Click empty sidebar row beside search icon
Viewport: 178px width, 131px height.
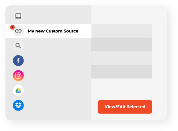(x=57, y=46)
